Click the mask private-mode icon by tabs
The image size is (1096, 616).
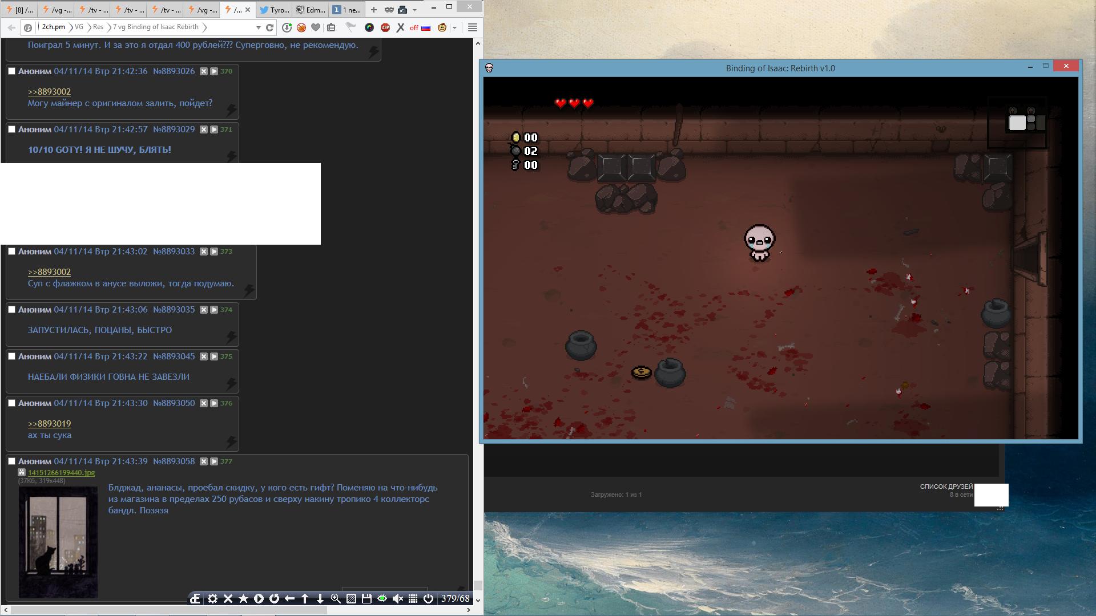point(389,10)
